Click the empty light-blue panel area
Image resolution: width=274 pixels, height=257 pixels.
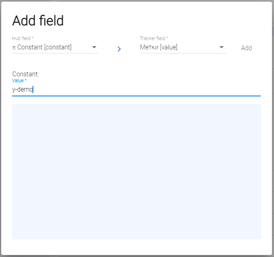tap(137, 171)
